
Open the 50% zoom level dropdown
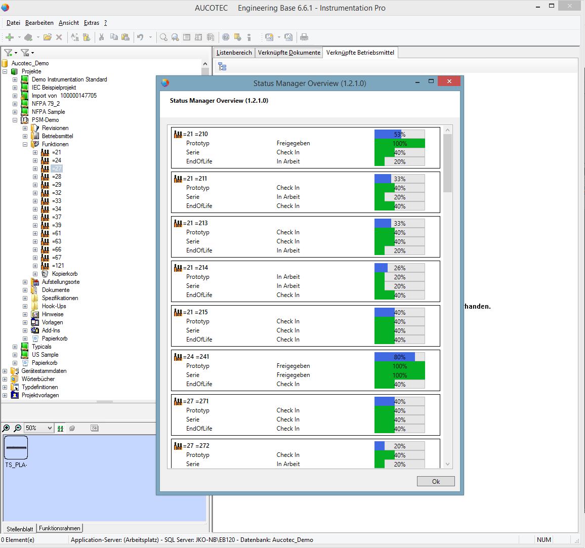(49, 428)
